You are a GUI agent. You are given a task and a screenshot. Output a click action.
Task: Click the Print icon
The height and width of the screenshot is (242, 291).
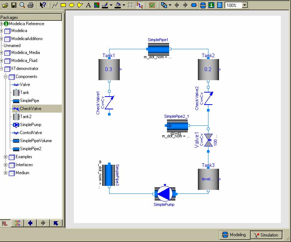click(31, 5)
